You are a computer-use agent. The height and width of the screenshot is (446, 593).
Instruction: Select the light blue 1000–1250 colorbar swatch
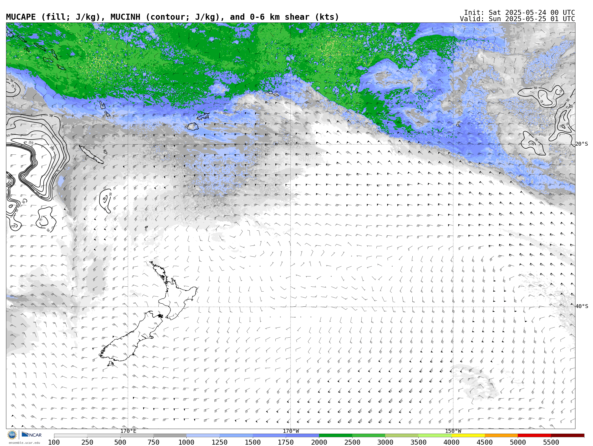[x=203, y=436]
